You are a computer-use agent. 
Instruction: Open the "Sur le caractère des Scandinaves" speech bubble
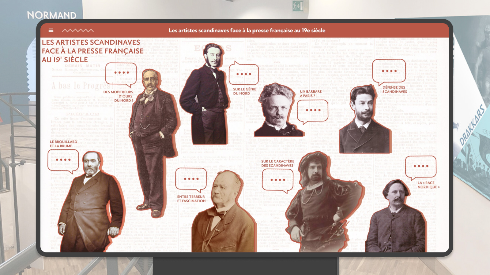point(278,180)
